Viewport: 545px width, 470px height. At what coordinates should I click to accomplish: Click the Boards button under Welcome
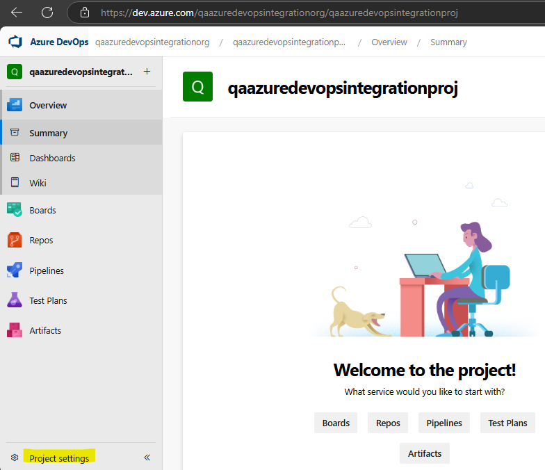(x=336, y=423)
